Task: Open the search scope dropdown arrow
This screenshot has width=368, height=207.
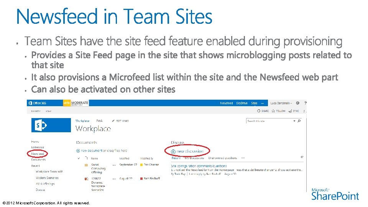Action: pyautogui.click(x=294, y=121)
